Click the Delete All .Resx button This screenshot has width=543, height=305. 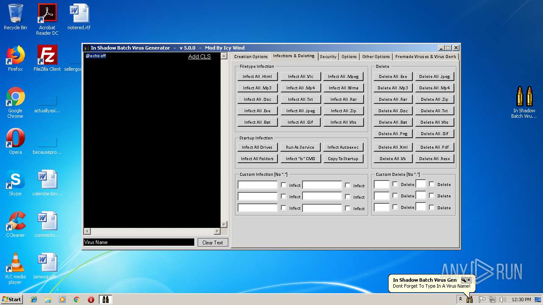pos(434,158)
